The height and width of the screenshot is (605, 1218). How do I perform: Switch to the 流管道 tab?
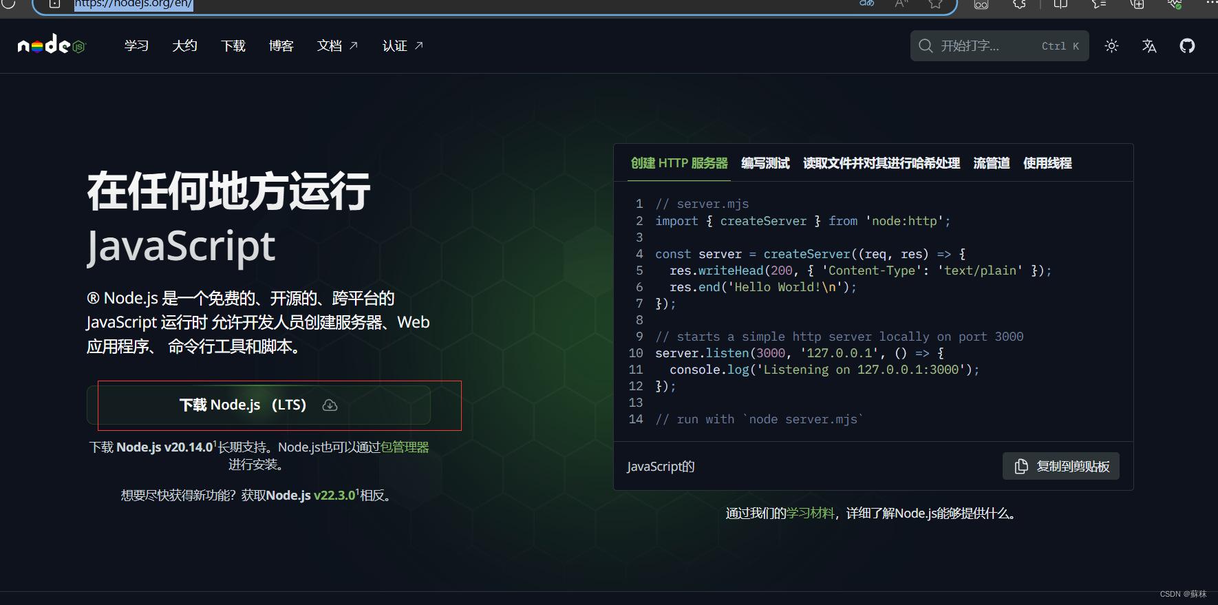click(992, 163)
